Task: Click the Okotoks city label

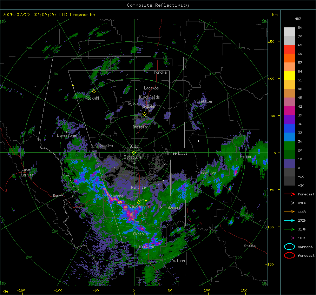Action: tap(141, 234)
